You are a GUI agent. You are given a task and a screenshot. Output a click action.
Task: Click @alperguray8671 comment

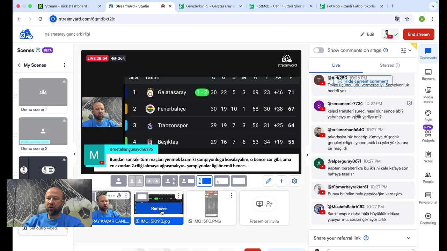pos(363,167)
